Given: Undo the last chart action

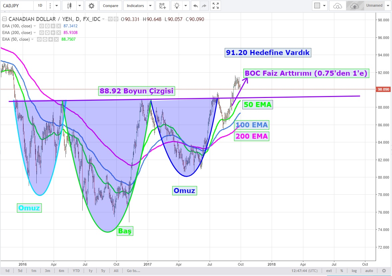Looking at the screenshot, I should (195, 6).
